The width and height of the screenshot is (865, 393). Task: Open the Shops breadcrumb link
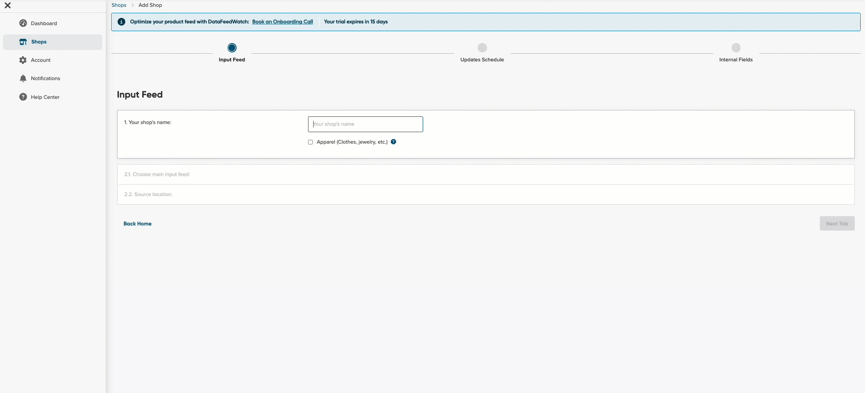[119, 5]
